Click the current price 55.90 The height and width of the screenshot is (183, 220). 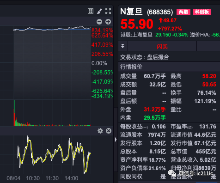click(137, 24)
